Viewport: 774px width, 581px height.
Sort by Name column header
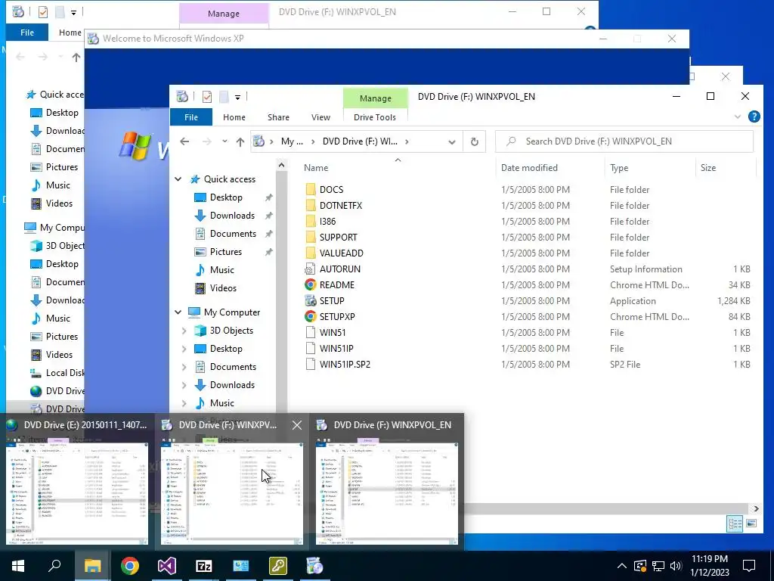tap(316, 168)
